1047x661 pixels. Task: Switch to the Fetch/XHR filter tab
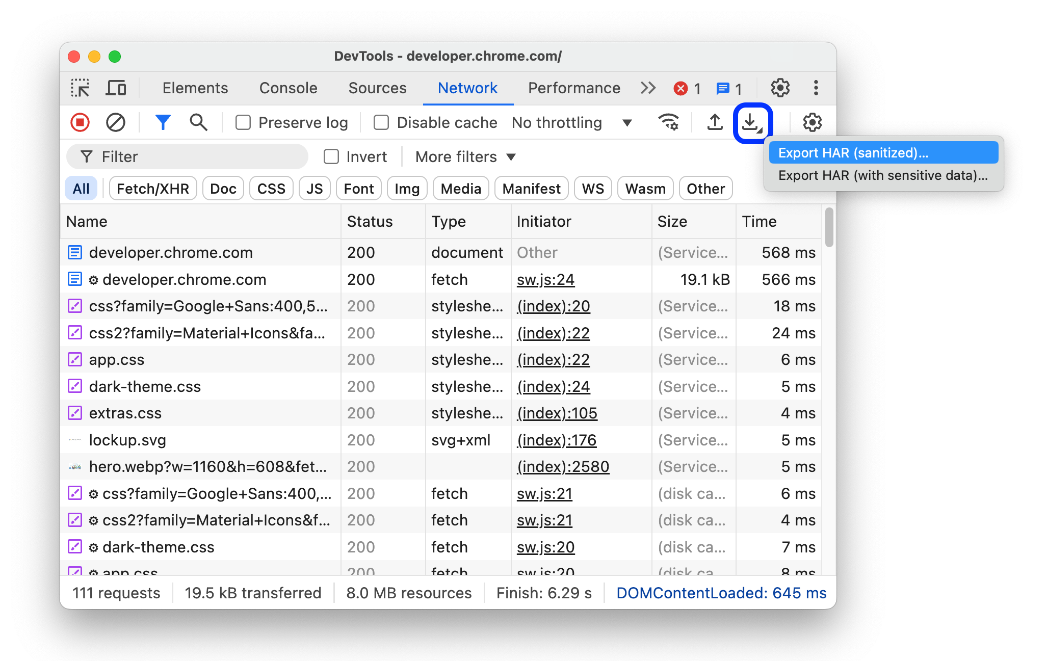[x=151, y=189]
